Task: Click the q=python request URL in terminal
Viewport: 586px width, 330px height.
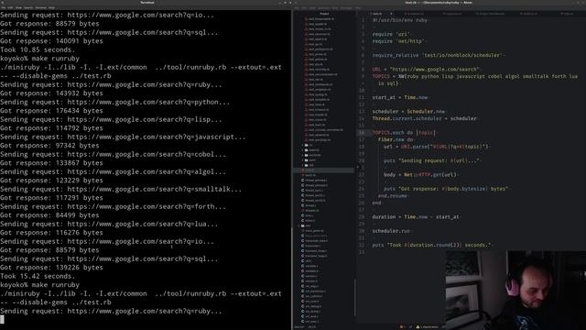Action: point(148,102)
